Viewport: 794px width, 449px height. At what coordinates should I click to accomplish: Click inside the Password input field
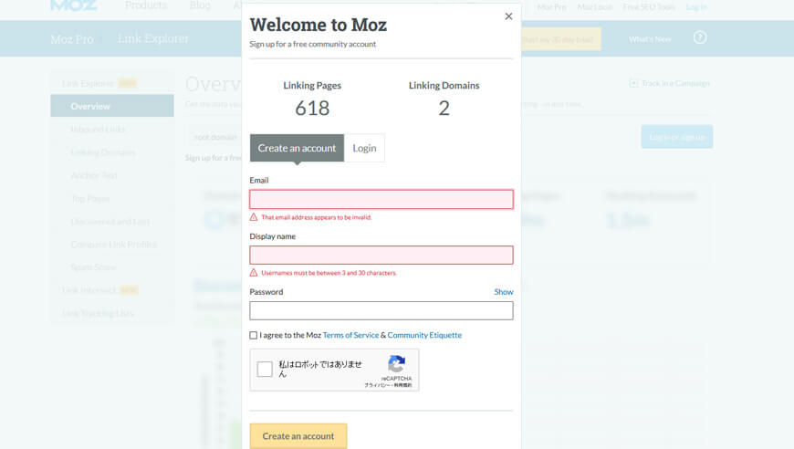pyautogui.click(x=381, y=310)
